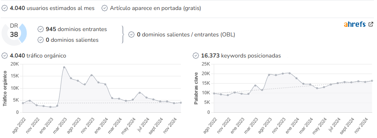Open the ahrefs external link icon
Screen dimensions: 377x138
click(x=371, y=24)
